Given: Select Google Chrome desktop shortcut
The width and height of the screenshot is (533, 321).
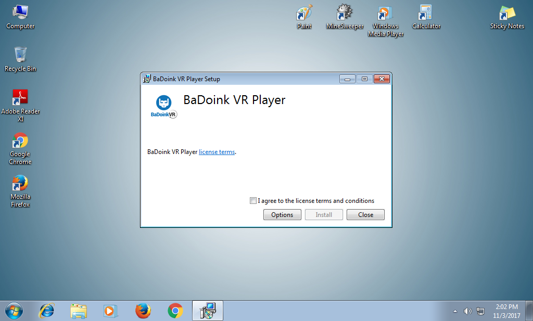Looking at the screenshot, I should tap(20, 148).
